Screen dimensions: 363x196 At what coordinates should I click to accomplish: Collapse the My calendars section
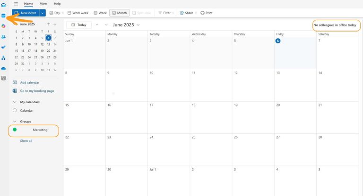coord(15,102)
